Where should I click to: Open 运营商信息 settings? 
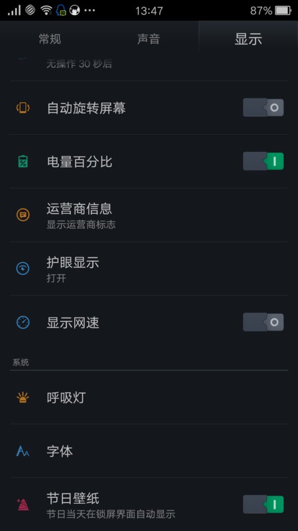(x=149, y=215)
